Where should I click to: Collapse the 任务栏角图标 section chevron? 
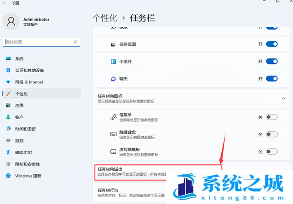point(284,98)
